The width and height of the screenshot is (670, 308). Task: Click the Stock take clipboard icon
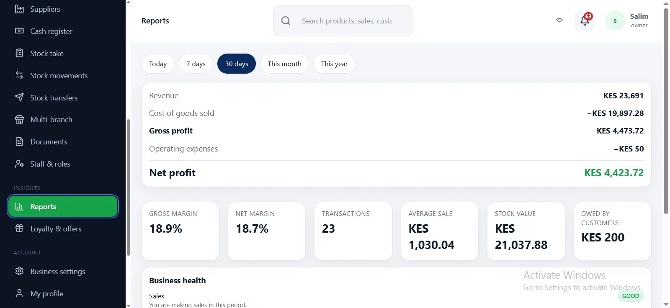pos(19,53)
